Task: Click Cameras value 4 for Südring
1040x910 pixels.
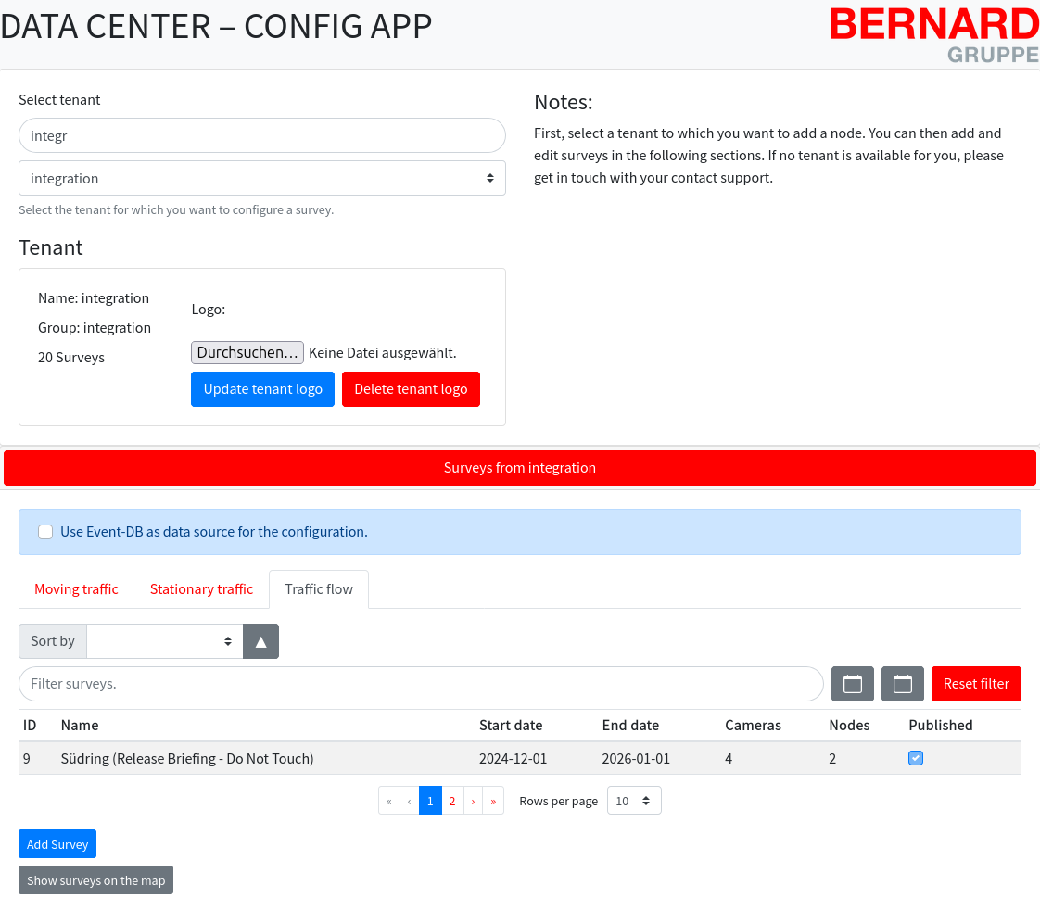Action: coord(729,758)
